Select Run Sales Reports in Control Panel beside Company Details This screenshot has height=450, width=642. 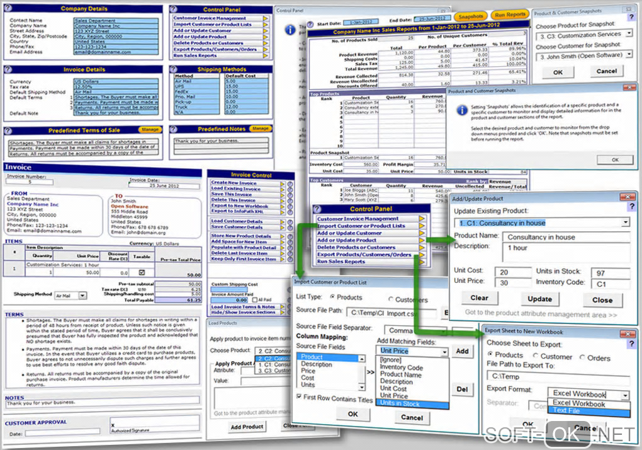tap(195, 55)
